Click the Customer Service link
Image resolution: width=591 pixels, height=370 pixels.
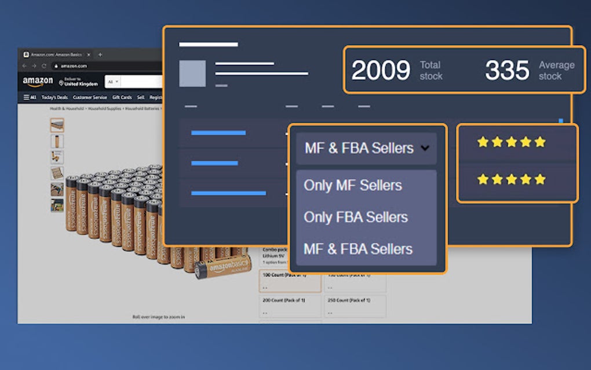tap(90, 97)
